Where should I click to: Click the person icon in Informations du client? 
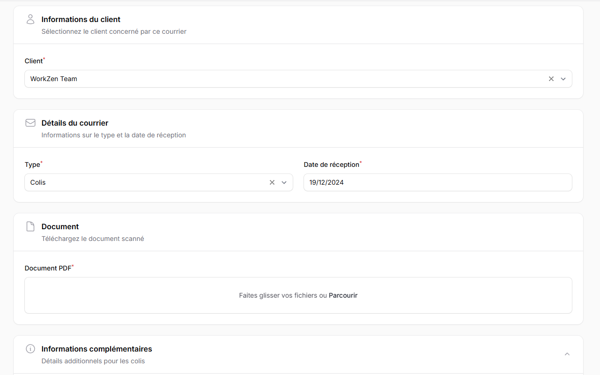[x=30, y=19]
